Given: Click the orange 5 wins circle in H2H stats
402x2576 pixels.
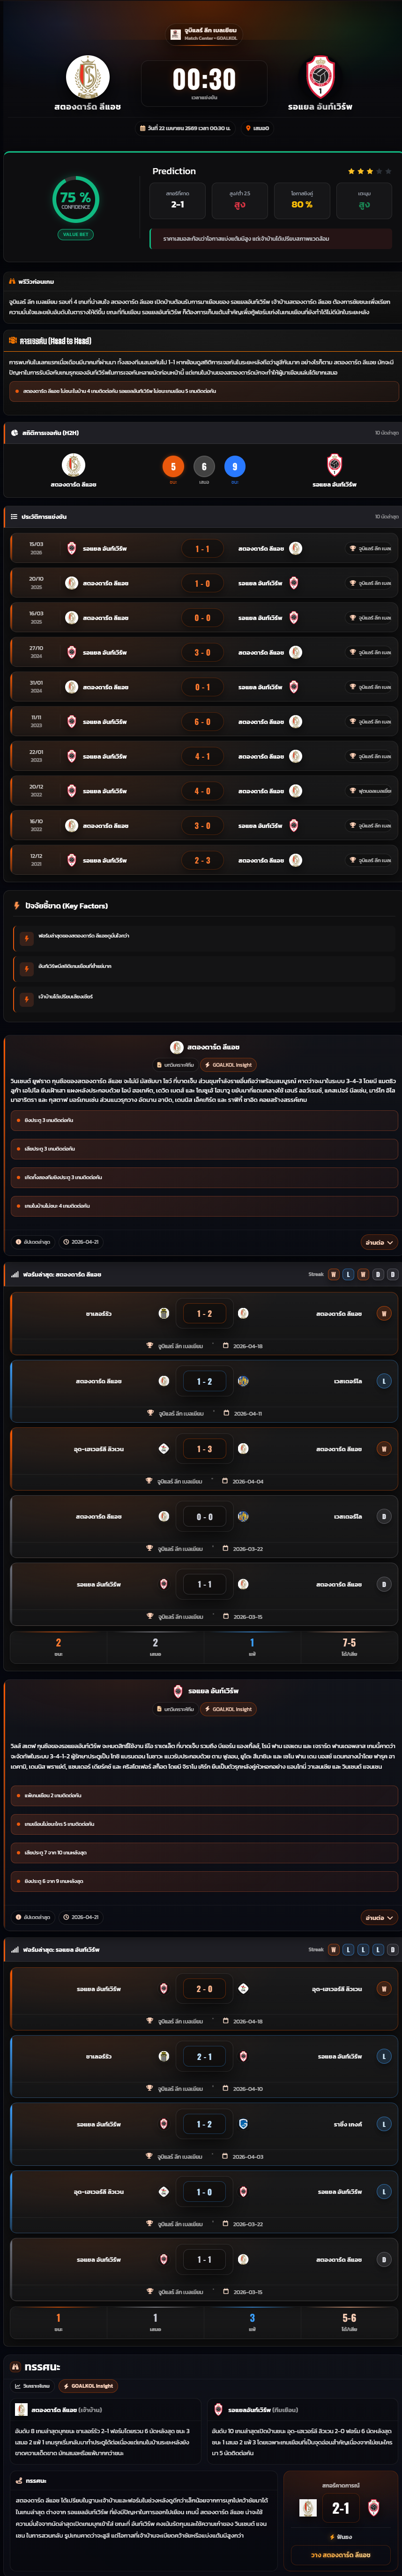Looking at the screenshot, I should pyautogui.click(x=173, y=466).
